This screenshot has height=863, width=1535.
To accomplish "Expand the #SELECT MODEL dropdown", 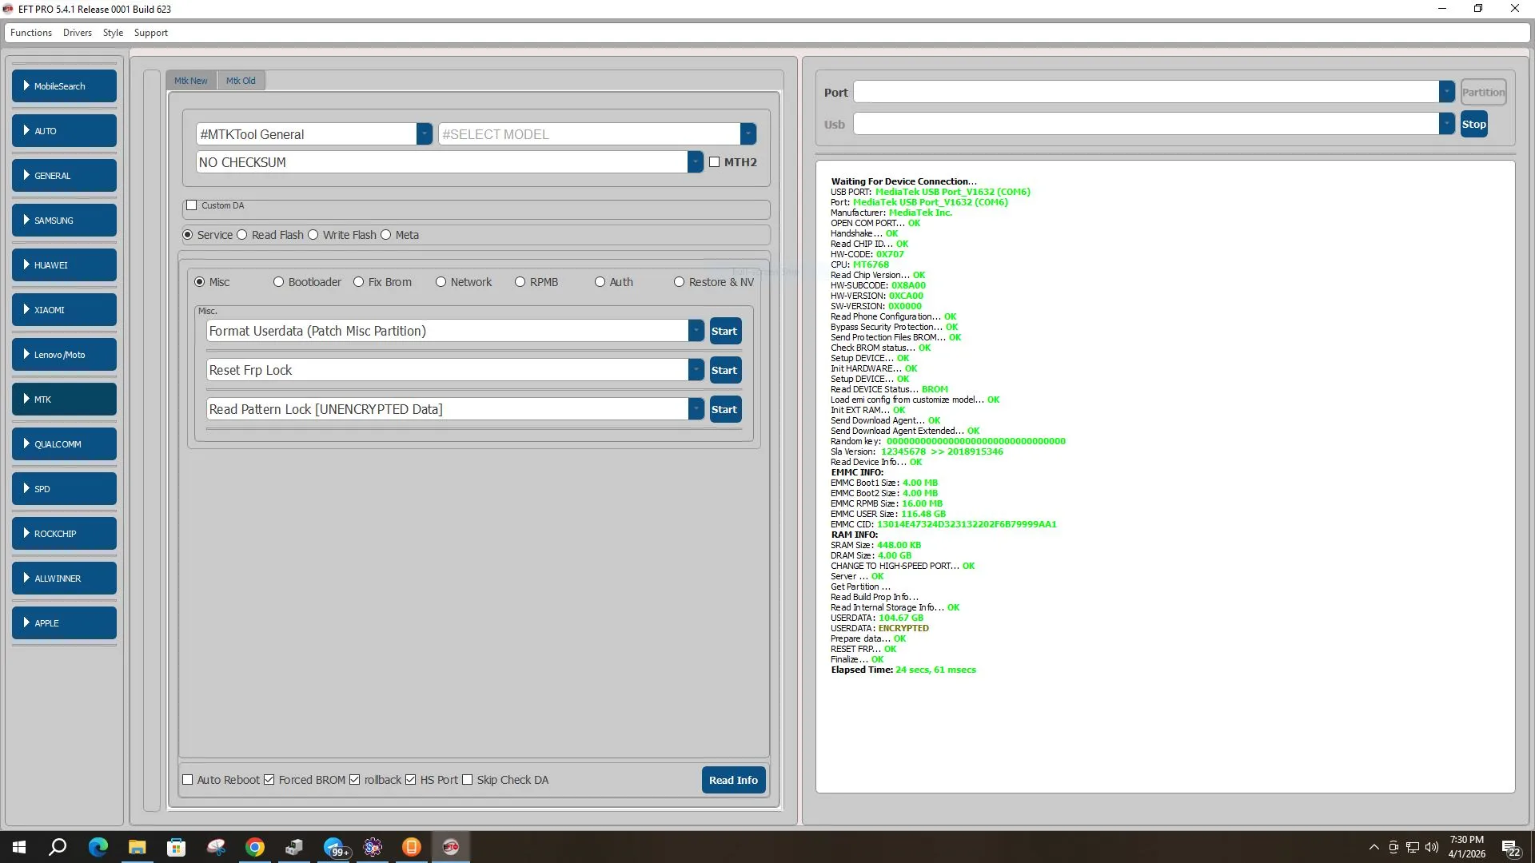I will click(x=748, y=134).
